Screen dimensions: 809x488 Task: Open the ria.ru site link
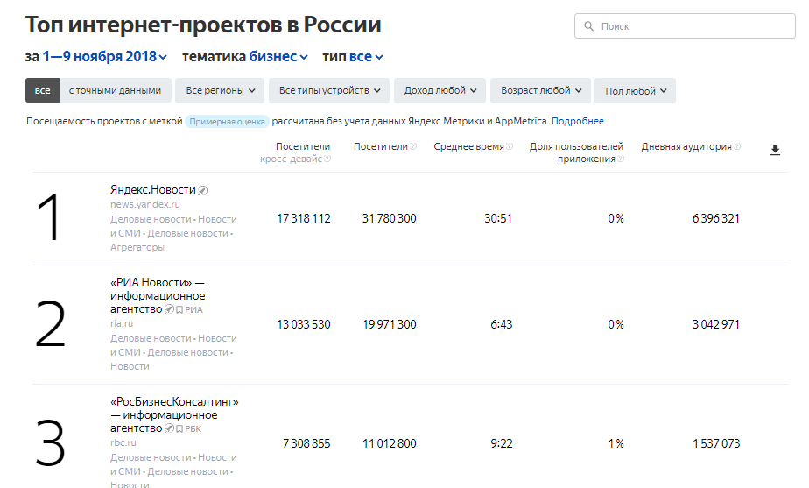[x=122, y=324]
